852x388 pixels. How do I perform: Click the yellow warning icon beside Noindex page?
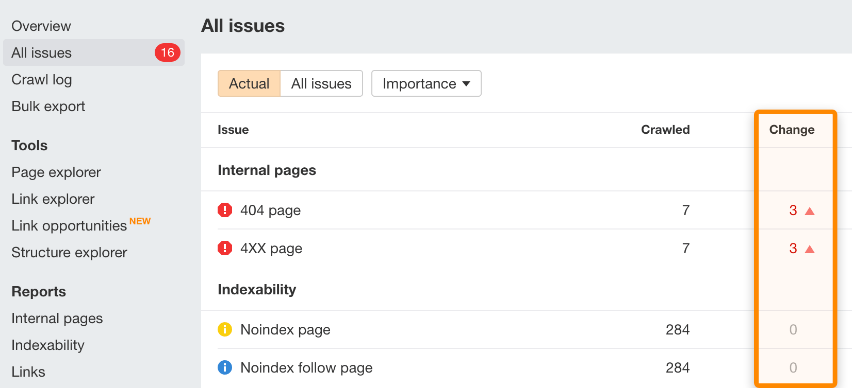pos(225,329)
